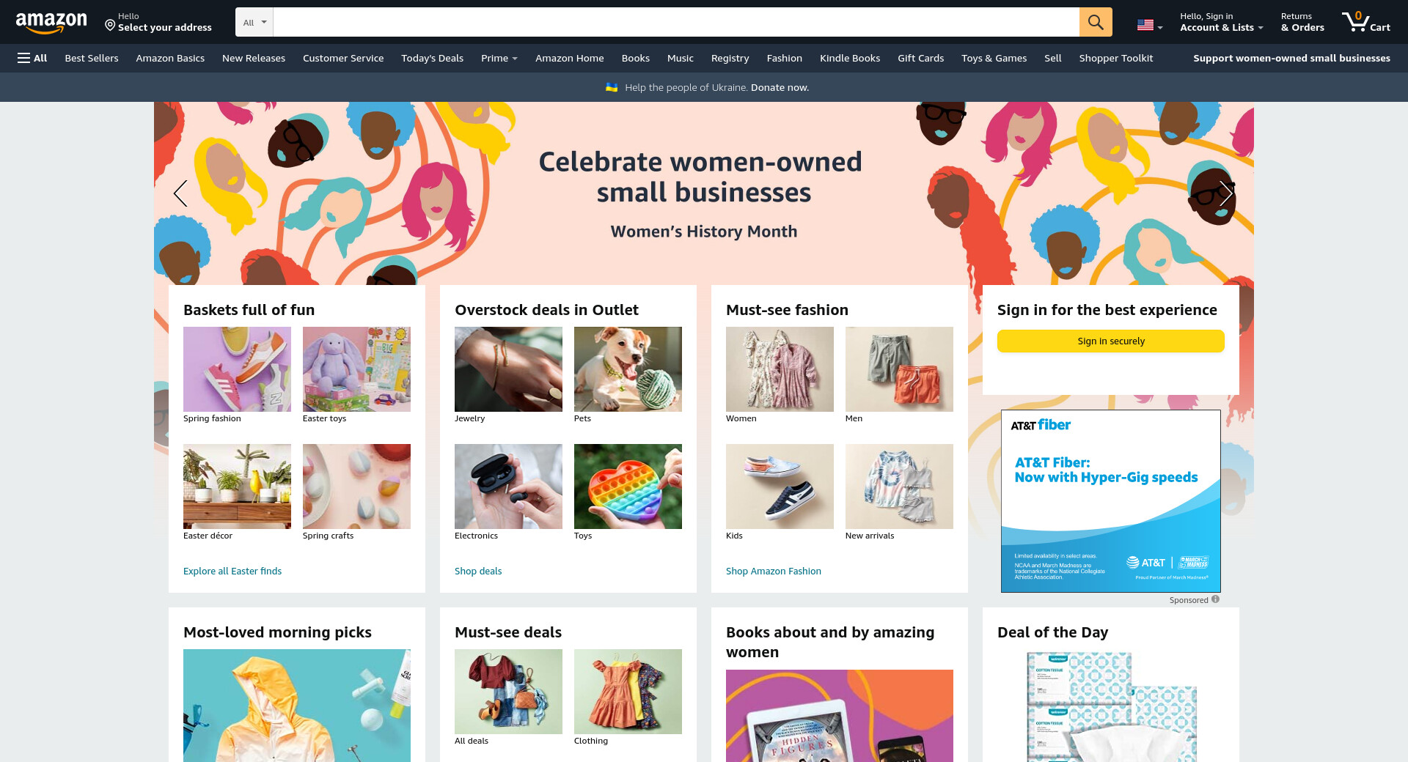
Task: Open the All hamburger menu
Action: 32,58
